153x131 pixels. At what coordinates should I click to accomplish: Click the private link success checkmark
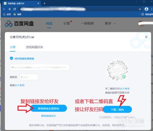[11, 58]
